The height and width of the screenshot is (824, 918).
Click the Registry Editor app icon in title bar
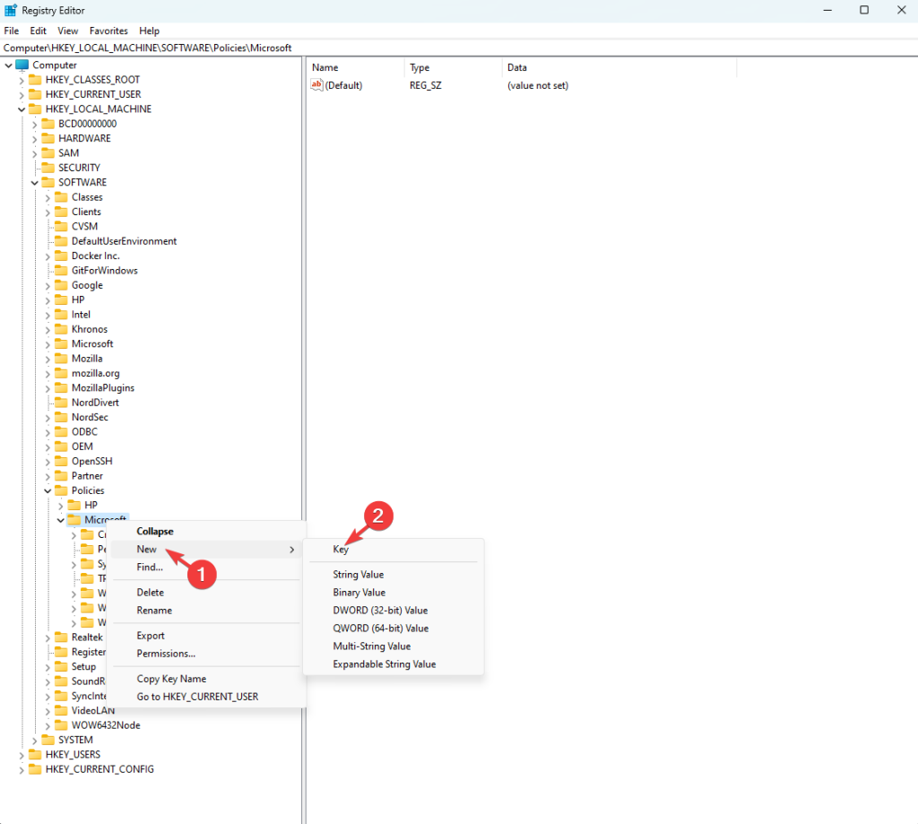[x=11, y=10]
